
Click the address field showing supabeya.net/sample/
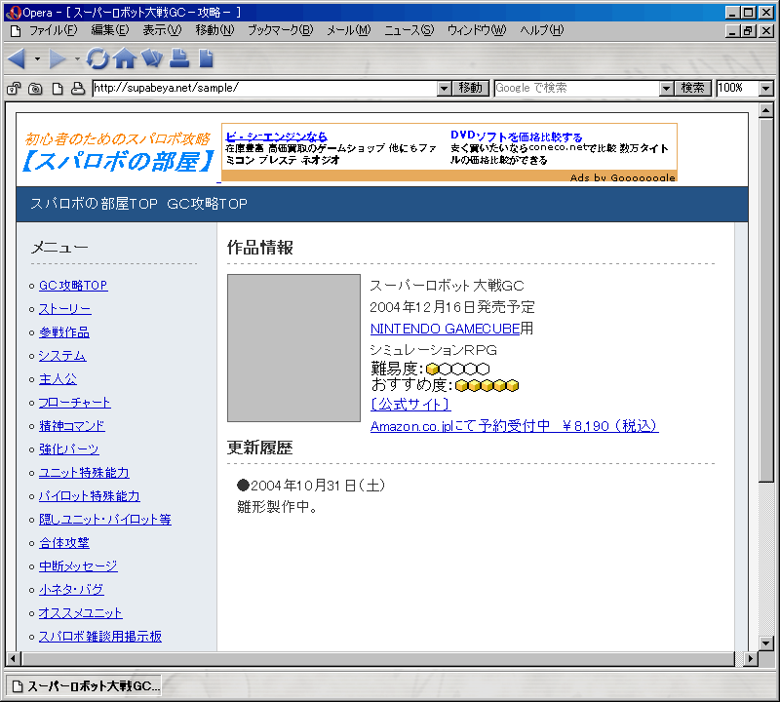265,89
